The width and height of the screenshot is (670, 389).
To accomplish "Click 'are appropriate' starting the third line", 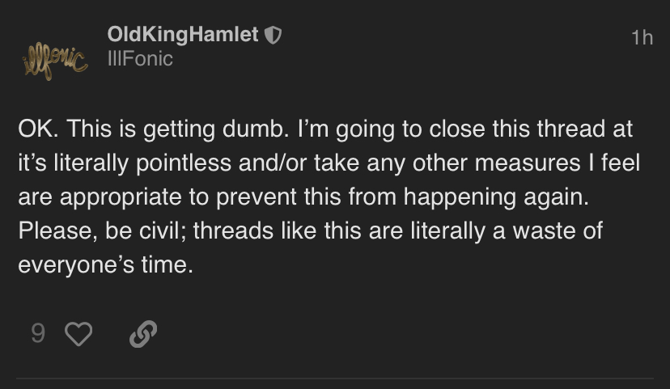I will pyautogui.click(x=100, y=197).
